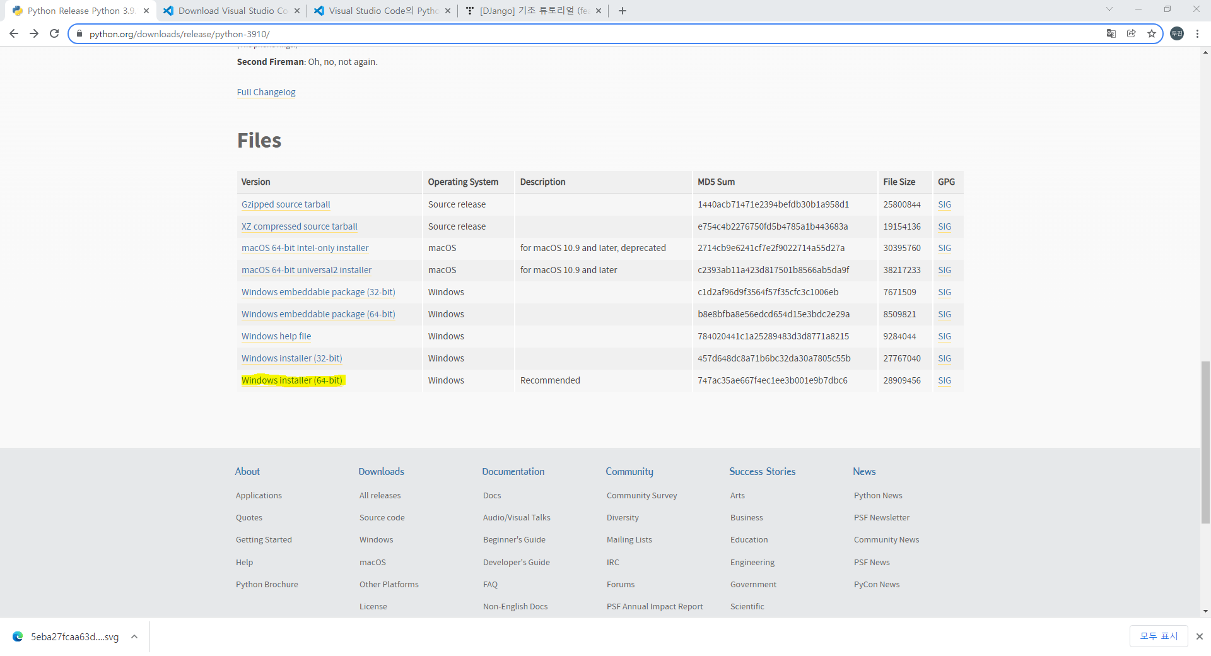This screenshot has width=1211, height=656.
Task: Open PSF Newsletter footer link
Action: point(881,517)
